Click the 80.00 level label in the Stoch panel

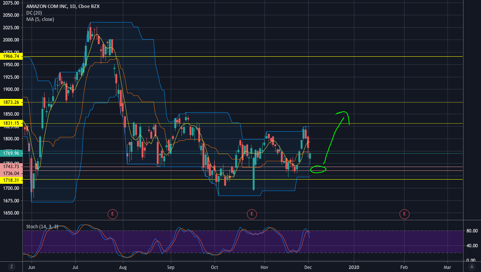[472, 231]
